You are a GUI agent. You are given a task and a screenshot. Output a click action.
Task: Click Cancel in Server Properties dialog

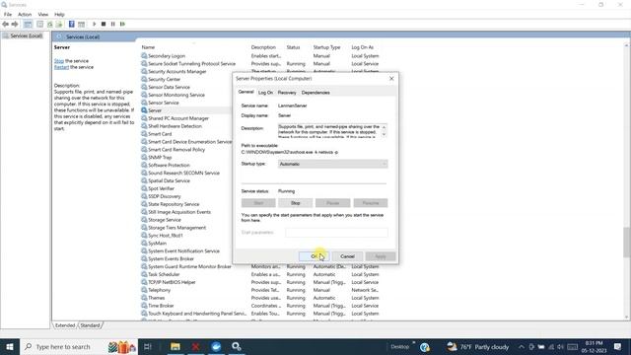click(347, 256)
